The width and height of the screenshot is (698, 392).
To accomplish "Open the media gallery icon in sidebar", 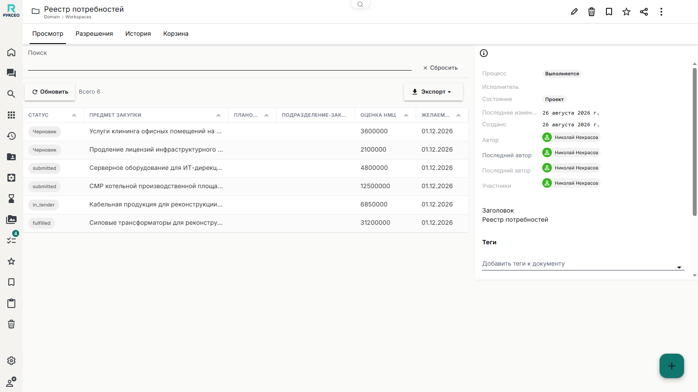I will click(11, 220).
